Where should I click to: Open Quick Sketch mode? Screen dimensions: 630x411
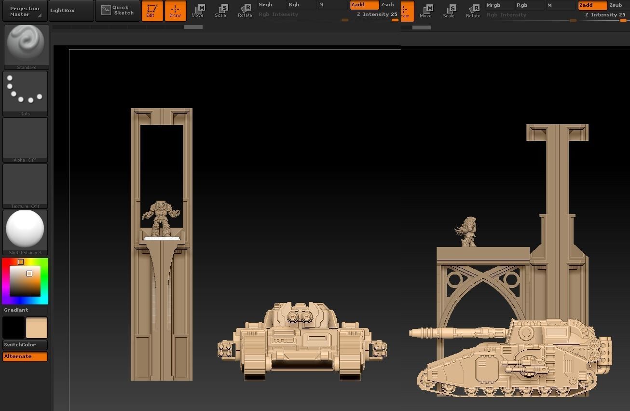(x=118, y=11)
